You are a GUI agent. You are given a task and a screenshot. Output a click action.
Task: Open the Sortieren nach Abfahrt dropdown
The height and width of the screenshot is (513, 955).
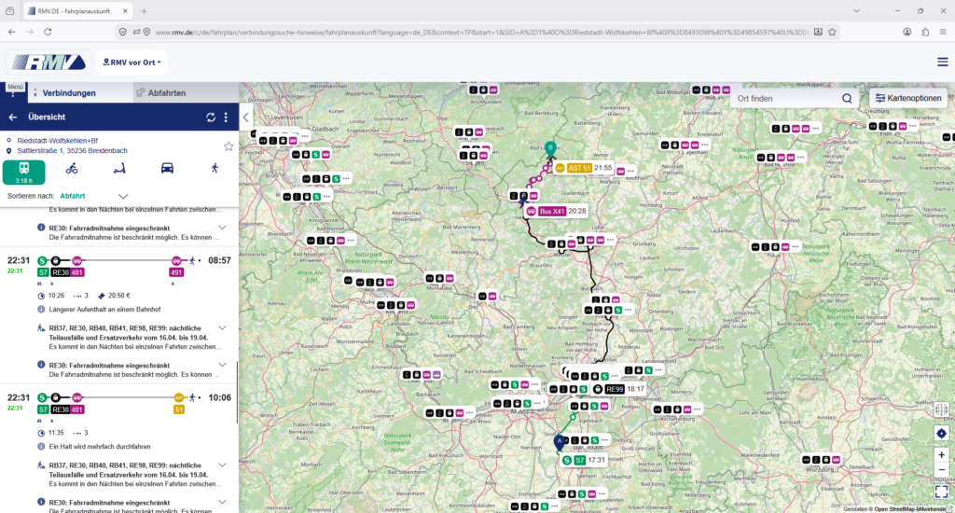click(94, 196)
